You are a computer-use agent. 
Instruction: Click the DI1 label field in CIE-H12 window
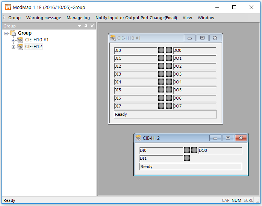pyautogui.click(x=161, y=158)
